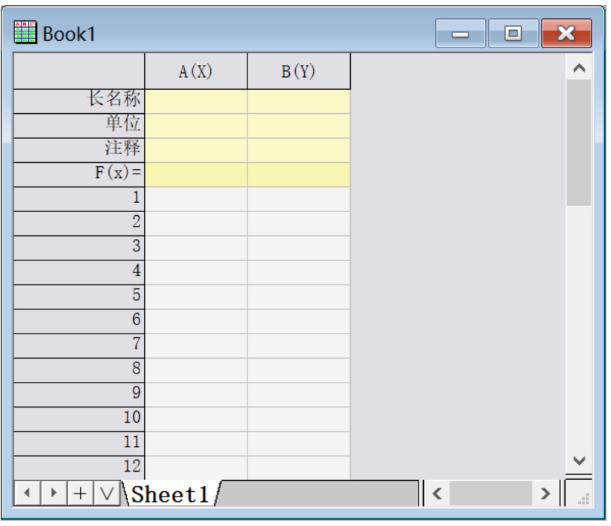Click previous sheet tab arrow
This screenshot has width=611, height=526.
[27, 494]
